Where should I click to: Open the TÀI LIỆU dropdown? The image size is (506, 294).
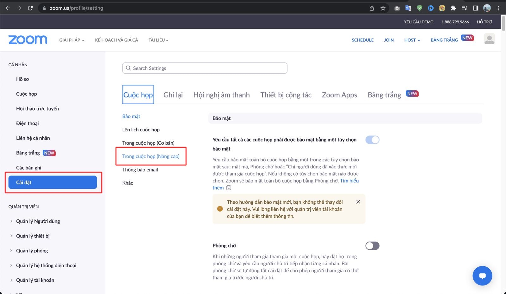[x=158, y=40]
